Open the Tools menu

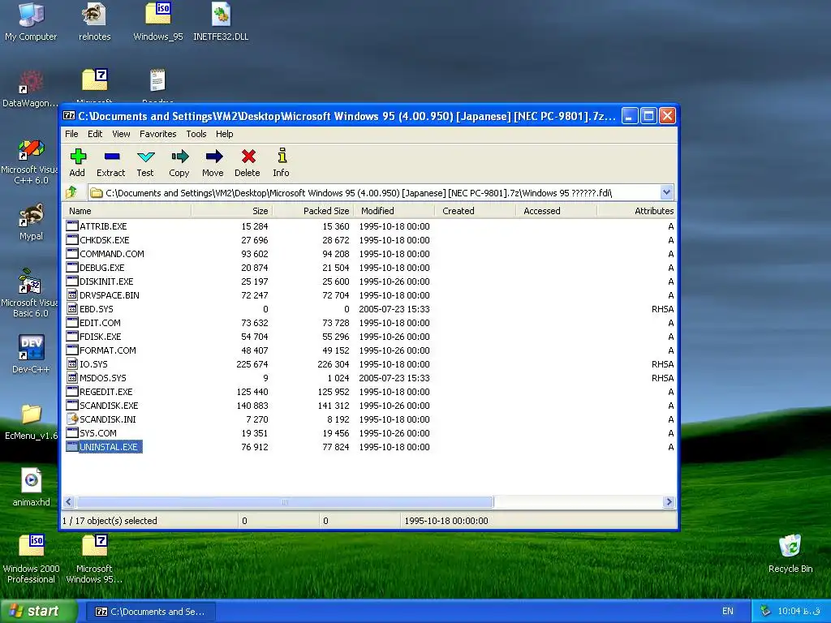click(x=196, y=134)
